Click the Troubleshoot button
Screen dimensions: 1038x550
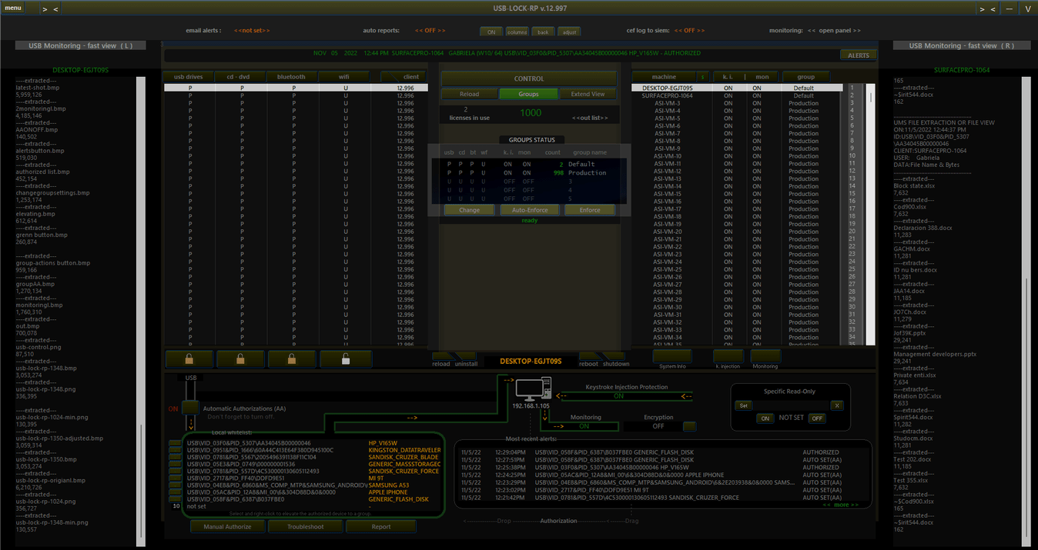pyautogui.click(x=305, y=526)
